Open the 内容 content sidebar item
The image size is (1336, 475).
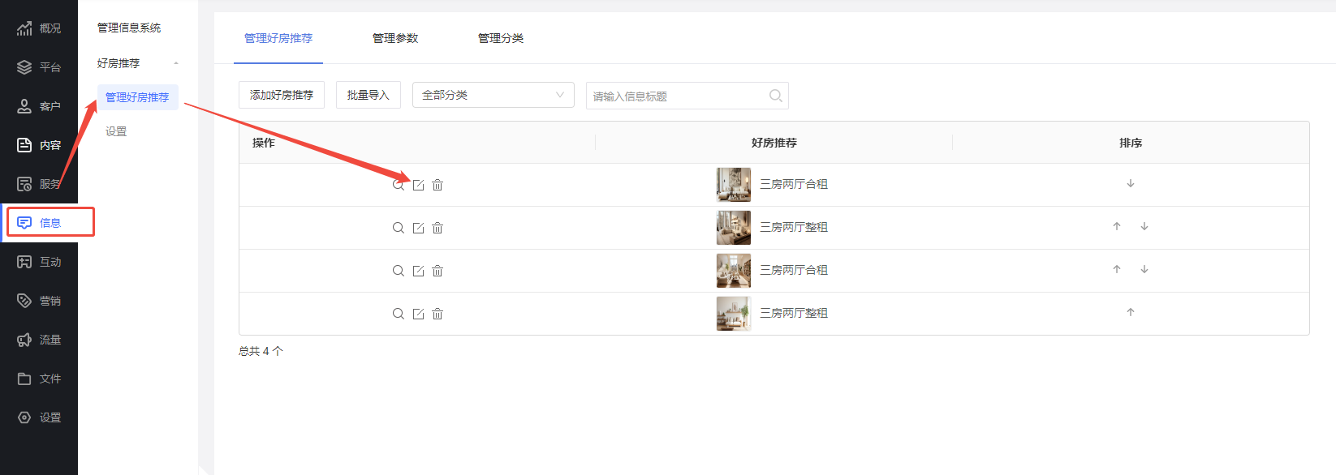click(39, 145)
